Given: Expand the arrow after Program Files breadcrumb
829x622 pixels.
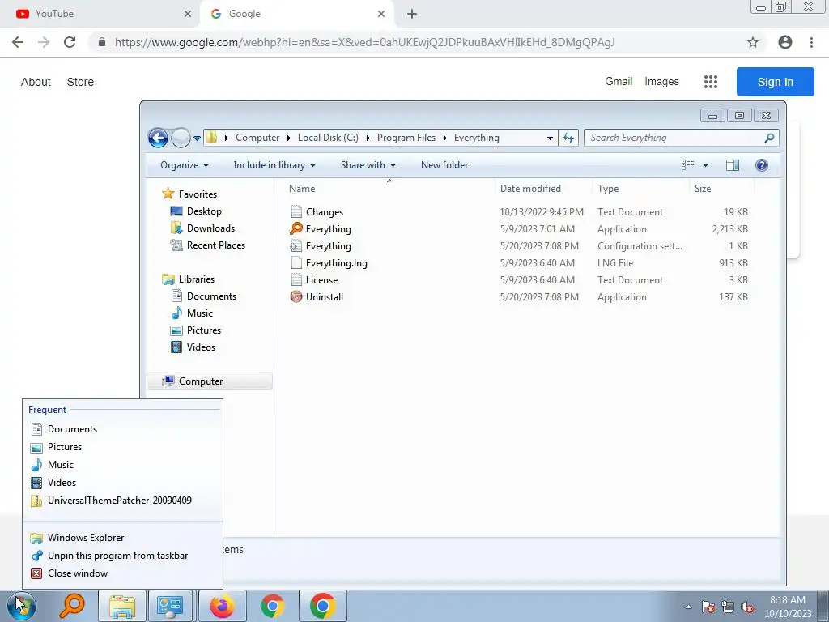Looking at the screenshot, I should (x=444, y=138).
